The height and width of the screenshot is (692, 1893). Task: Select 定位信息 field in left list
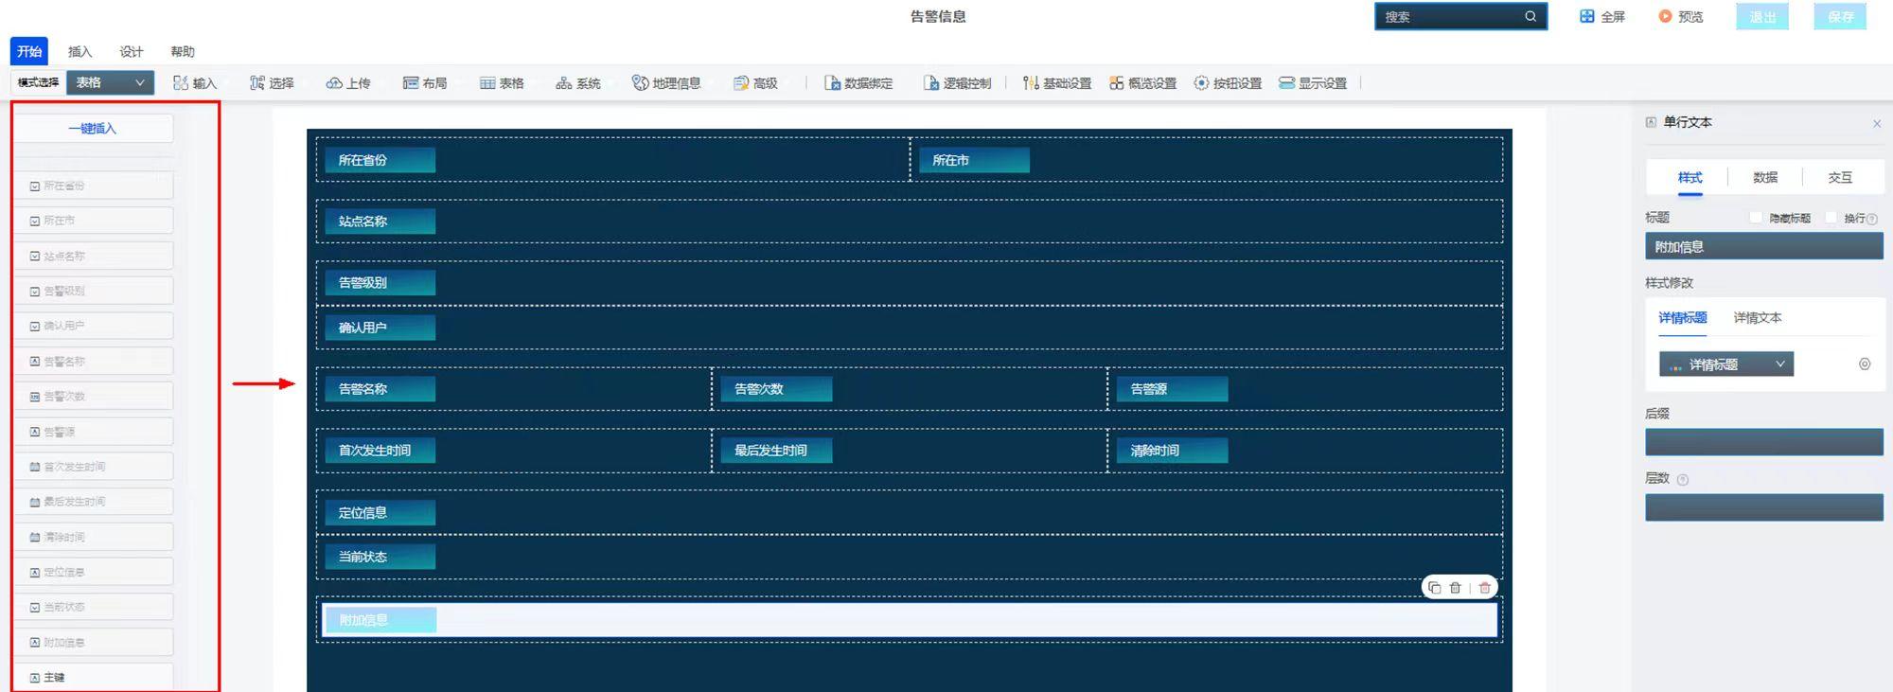tap(93, 572)
